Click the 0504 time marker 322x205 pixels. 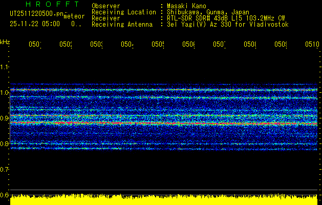(x=127, y=44)
